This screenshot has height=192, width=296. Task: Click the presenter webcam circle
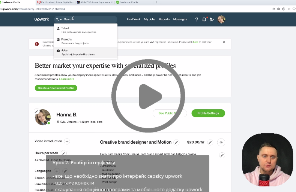tap(267, 160)
